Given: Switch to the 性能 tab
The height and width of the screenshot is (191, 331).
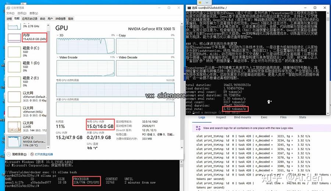Looking at the screenshot, I should pyautogui.click(x=17, y=19).
